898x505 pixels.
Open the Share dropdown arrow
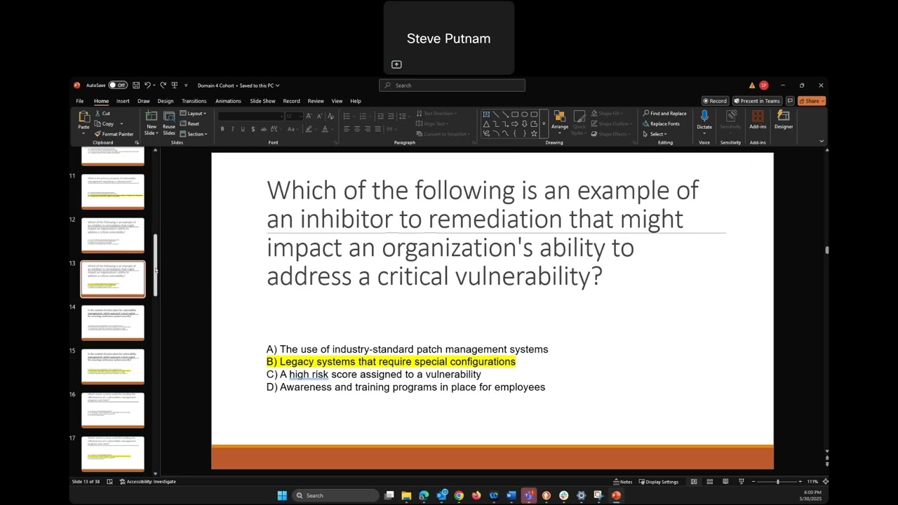tap(822, 101)
